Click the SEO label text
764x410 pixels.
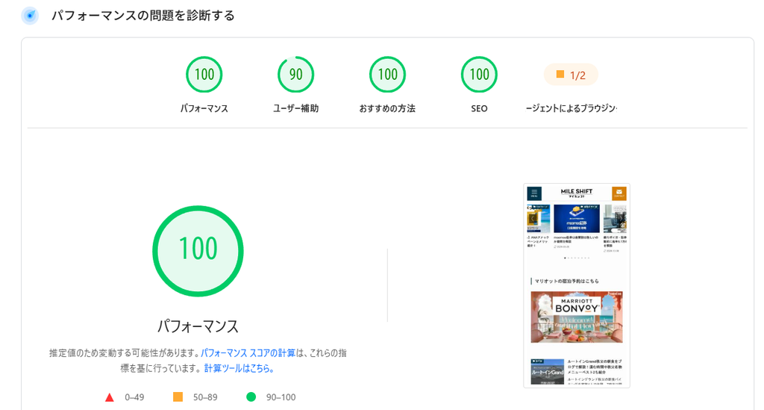point(479,109)
